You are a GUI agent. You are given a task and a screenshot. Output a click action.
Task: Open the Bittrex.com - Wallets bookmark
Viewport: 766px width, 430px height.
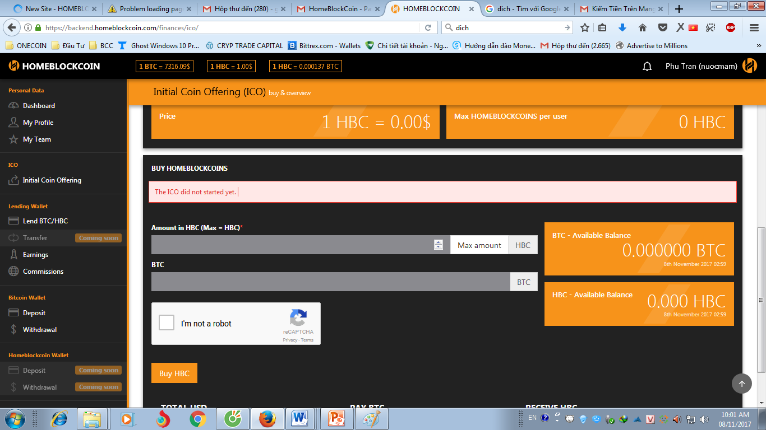324,46
